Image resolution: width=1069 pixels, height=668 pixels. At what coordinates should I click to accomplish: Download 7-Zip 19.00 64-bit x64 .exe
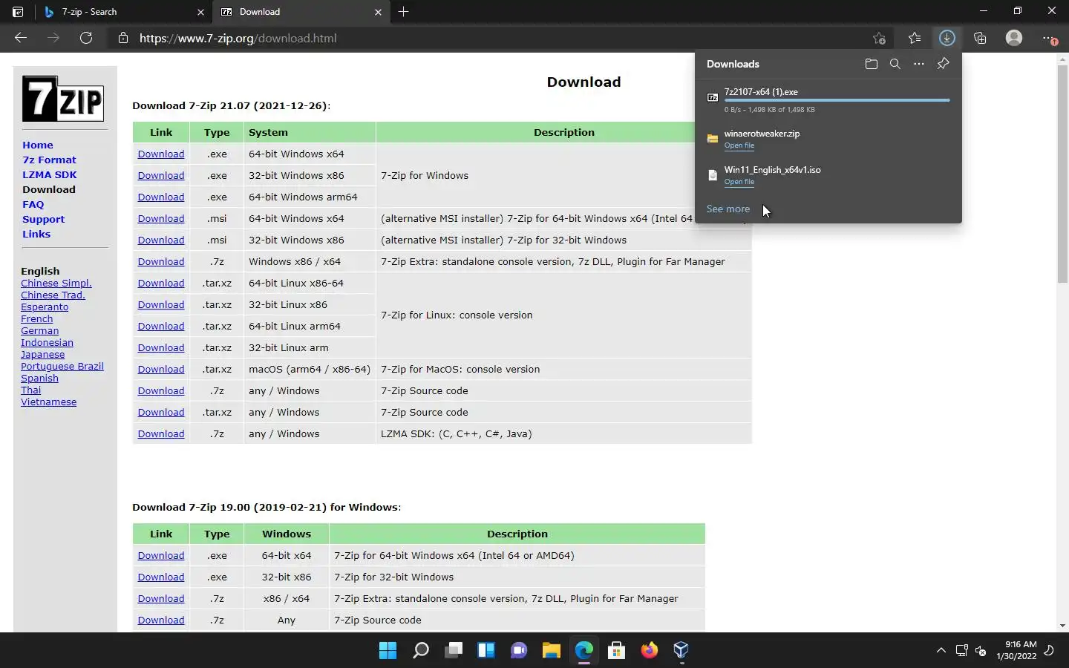point(161,556)
